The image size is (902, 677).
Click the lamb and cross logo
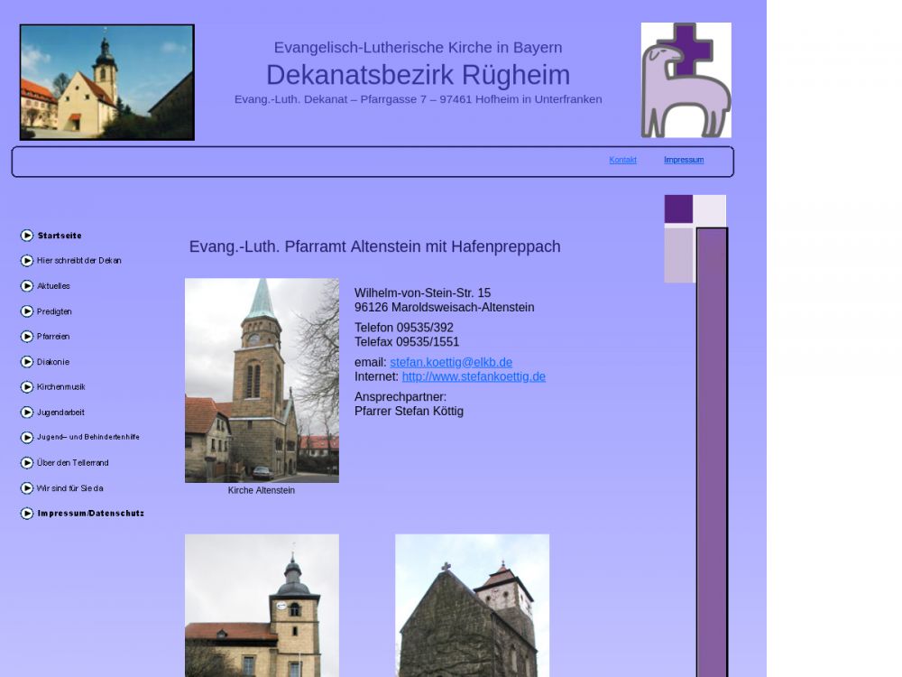(x=686, y=80)
